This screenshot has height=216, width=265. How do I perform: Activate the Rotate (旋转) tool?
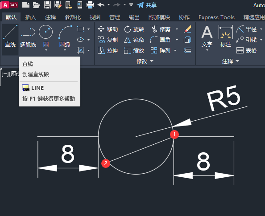pos(134,29)
